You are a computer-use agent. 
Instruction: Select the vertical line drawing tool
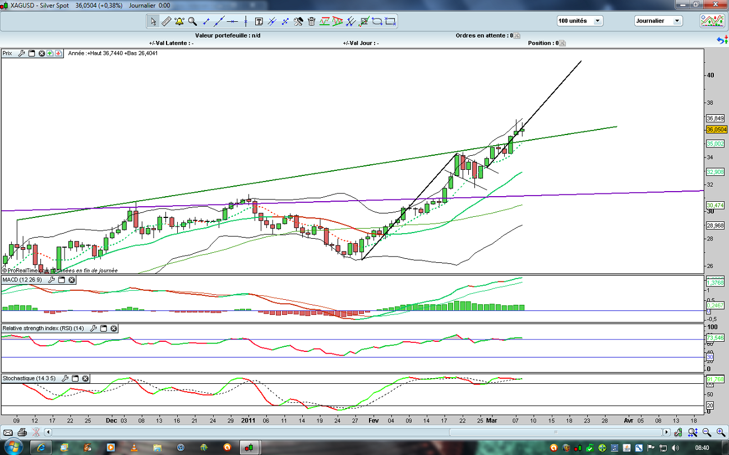pyautogui.click(x=246, y=21)
